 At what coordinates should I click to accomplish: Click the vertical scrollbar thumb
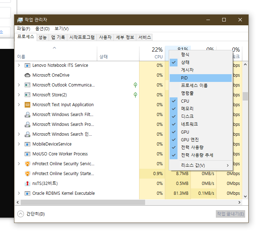(245, 96)
